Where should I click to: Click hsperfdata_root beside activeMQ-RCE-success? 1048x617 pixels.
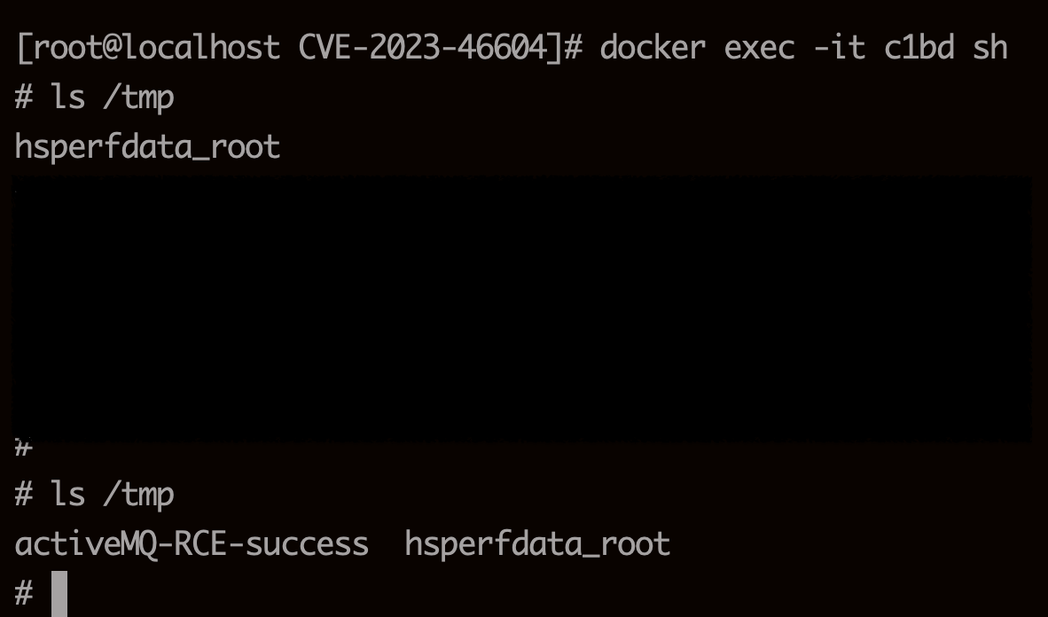(537, 543)
